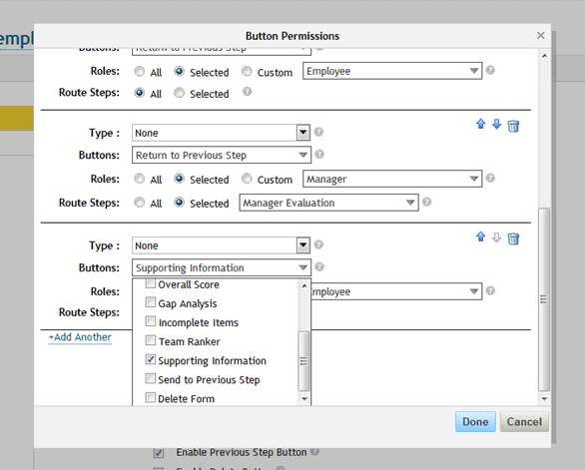The width and height of the screenshot is (585, 470).
Task: Select Custom roles radio in Manager block
Action: pos(247,179)
